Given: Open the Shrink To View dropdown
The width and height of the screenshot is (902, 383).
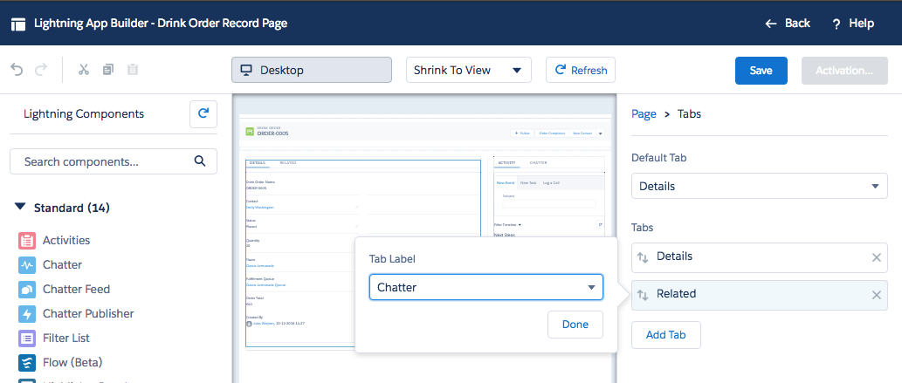Looking at the screenshot, I should pyautogui.click(x=469, y=70).
